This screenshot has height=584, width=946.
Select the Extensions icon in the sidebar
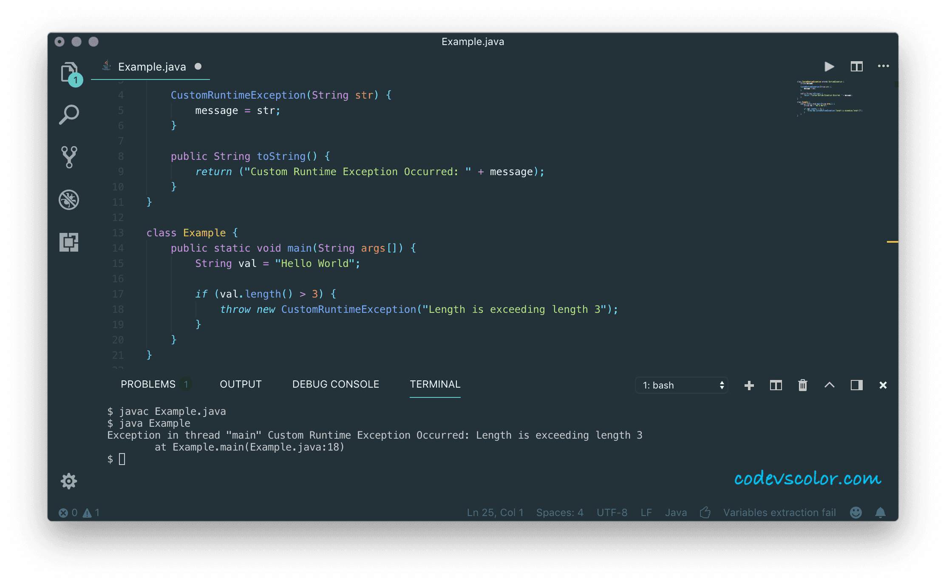pos(68,242)
